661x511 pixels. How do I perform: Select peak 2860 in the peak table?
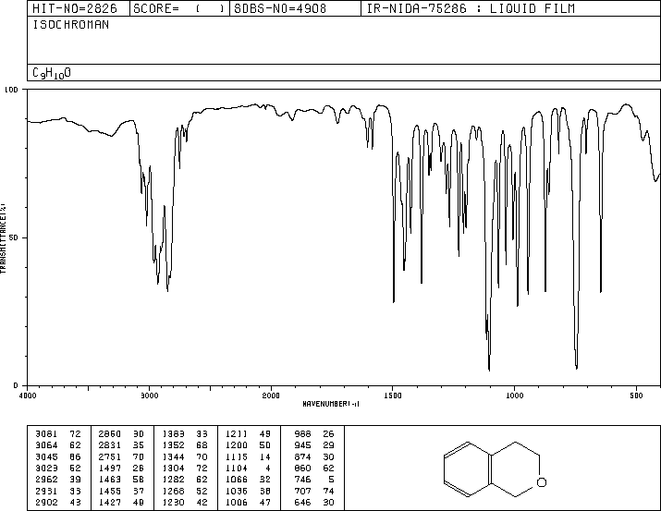[x=110, y=434]
